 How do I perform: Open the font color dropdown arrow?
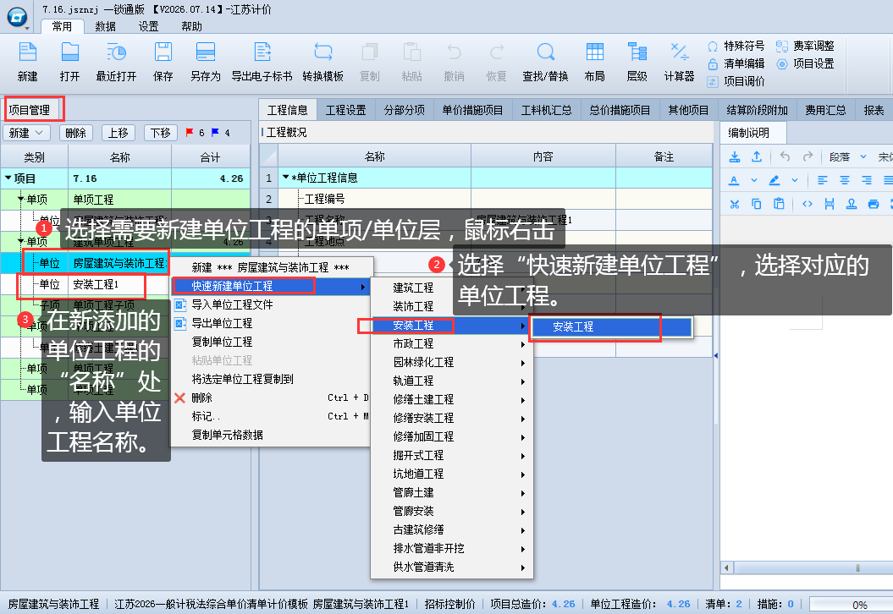[x=754, y=180]
